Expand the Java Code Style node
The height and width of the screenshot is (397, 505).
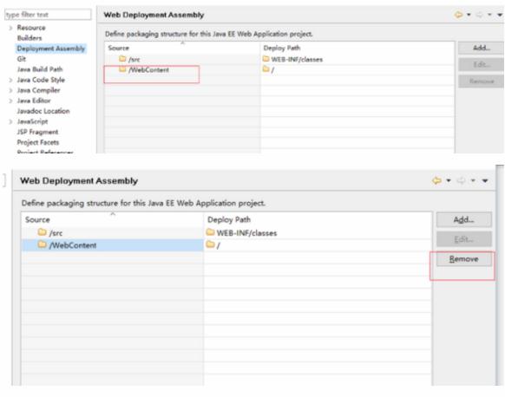(10, 80)
